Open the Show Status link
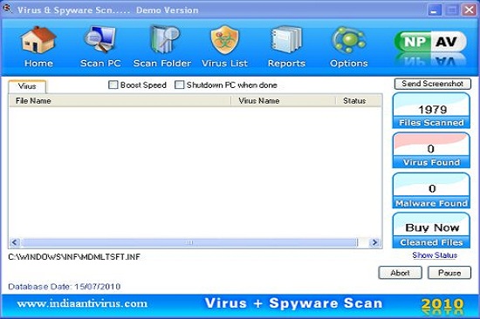The image size is (480, 319). pos(435,255)
